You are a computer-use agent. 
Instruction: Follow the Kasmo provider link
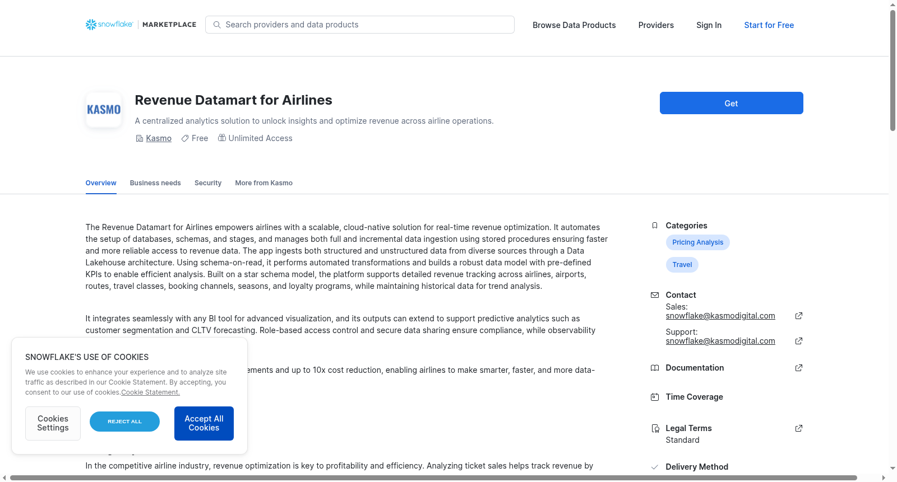click(159, 138)
